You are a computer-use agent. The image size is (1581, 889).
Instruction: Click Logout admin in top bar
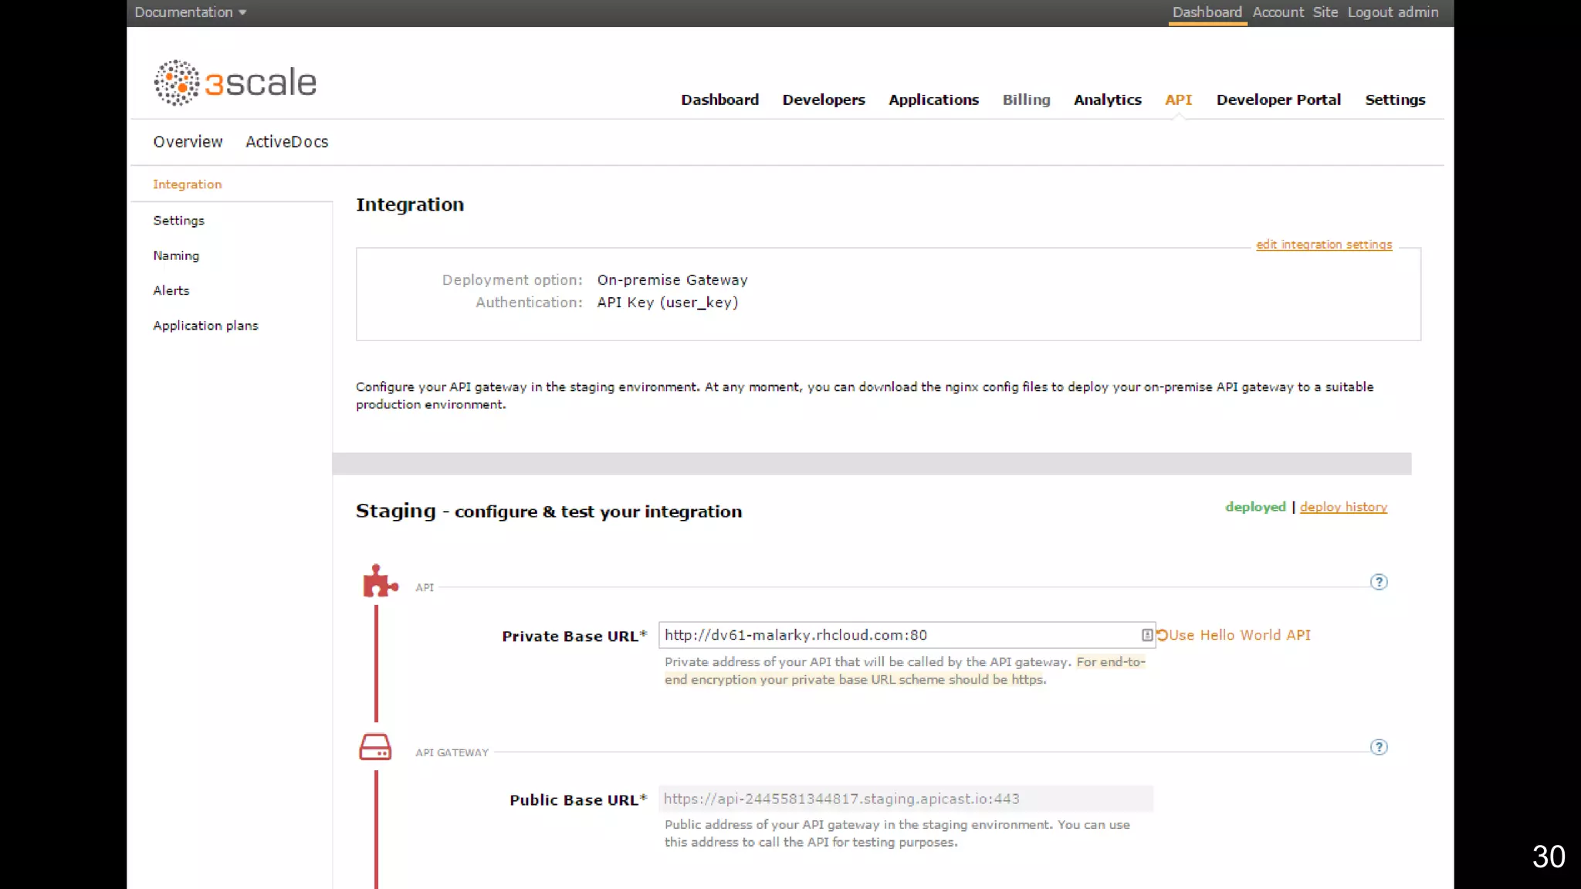click(x=1393, y=12)
